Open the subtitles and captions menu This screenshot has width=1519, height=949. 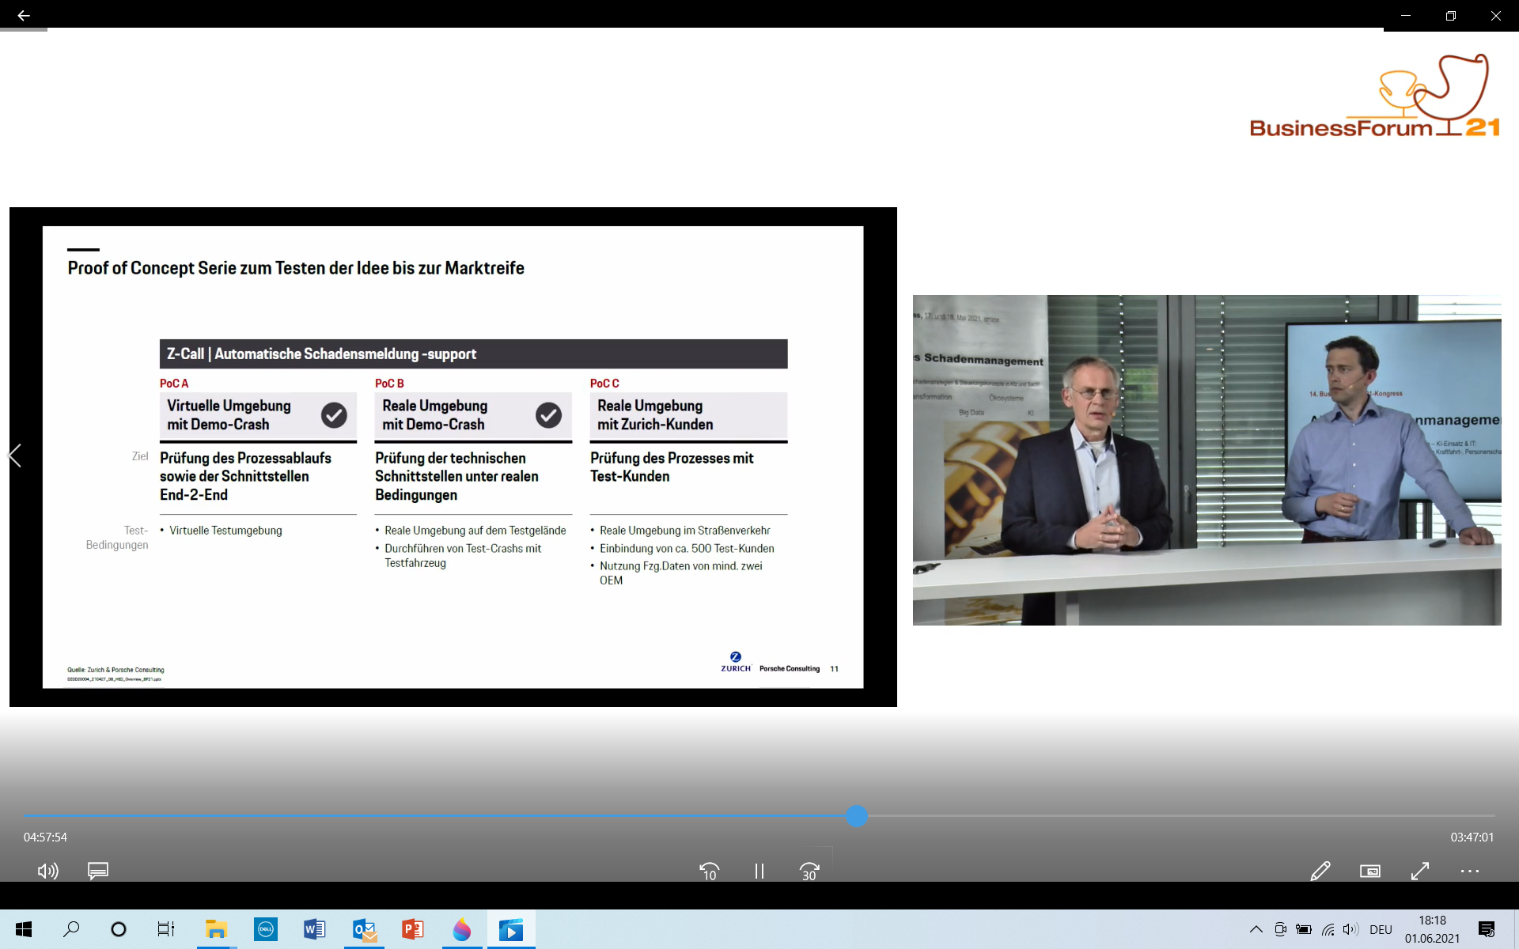click(x=98, y=871)
